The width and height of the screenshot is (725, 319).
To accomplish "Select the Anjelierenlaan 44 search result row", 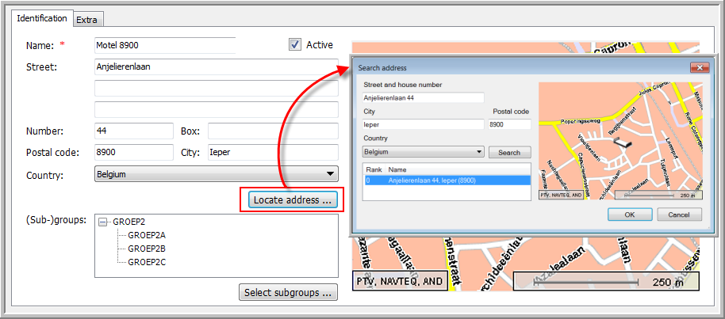I will (x=447, y=180).
